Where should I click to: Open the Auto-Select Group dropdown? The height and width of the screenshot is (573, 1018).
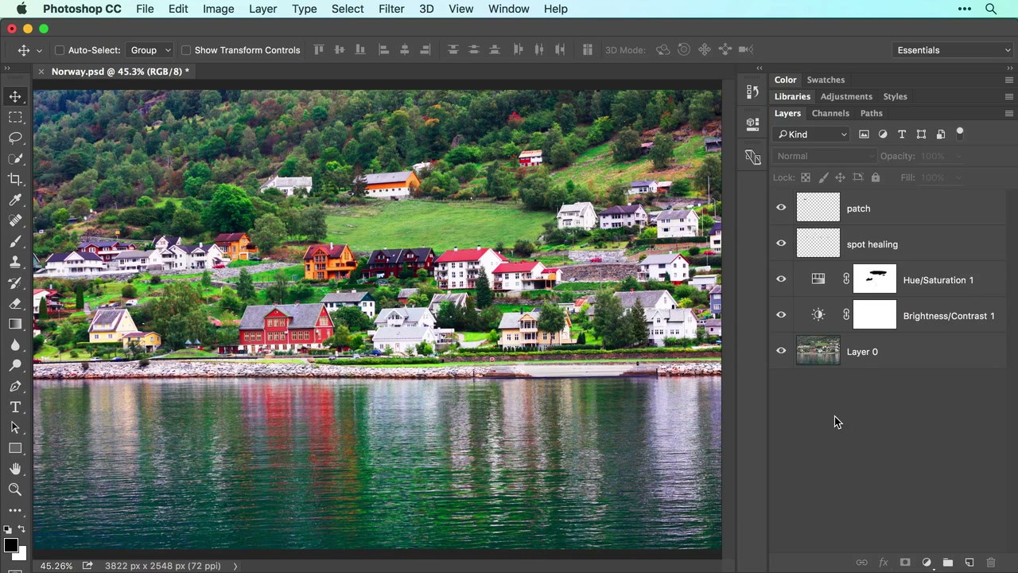150,50
